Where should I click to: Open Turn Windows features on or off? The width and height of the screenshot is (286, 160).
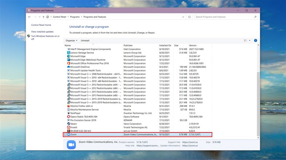[x=45, y=37]
